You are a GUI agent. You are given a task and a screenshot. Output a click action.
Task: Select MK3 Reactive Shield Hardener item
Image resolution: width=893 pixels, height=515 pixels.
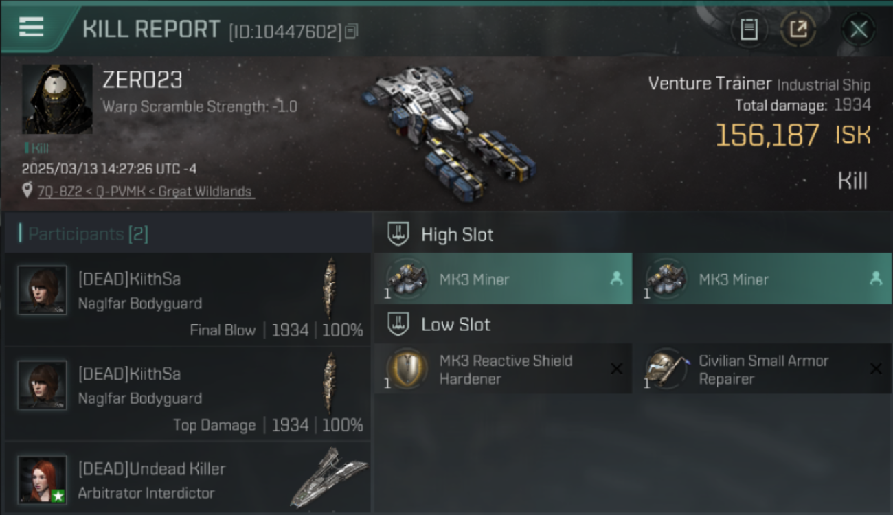click(503, 369)
